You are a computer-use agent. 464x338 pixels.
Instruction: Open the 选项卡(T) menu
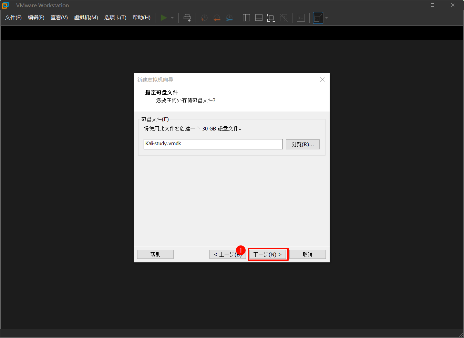click(115, 18)
